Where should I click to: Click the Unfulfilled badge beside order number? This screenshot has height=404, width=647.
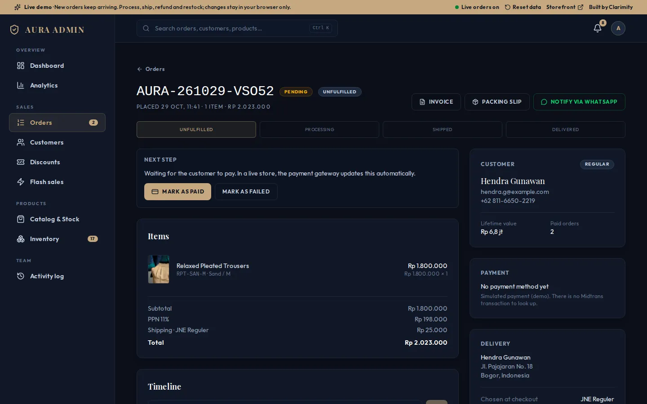(340, 92)
